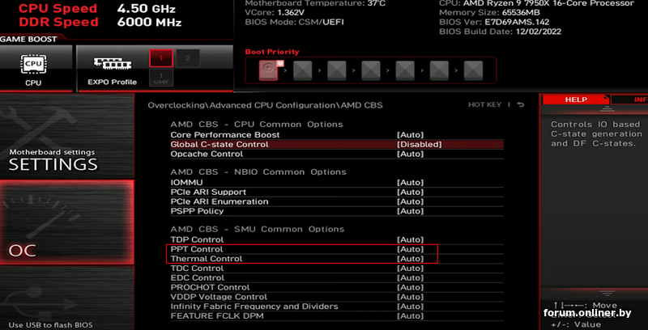Click the DDR Speed 6000 MHz readout

click(x=100, y=22)
